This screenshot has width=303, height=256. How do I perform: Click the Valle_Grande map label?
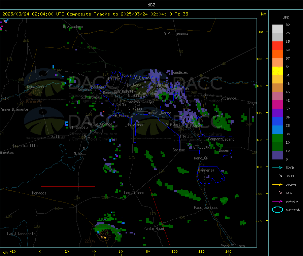100,124
